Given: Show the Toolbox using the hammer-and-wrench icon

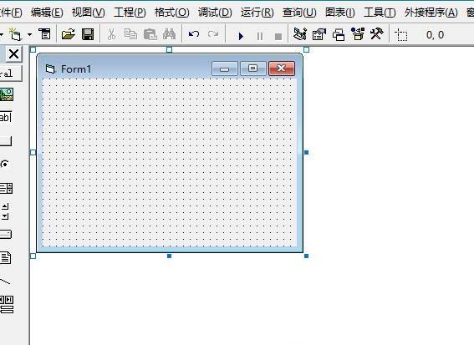Looking at the screenshot, I should tap(377, 34).
